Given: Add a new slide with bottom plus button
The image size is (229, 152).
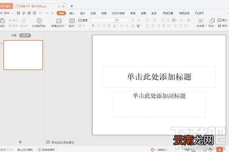Looking at the screenshot, I should (20, 142).
